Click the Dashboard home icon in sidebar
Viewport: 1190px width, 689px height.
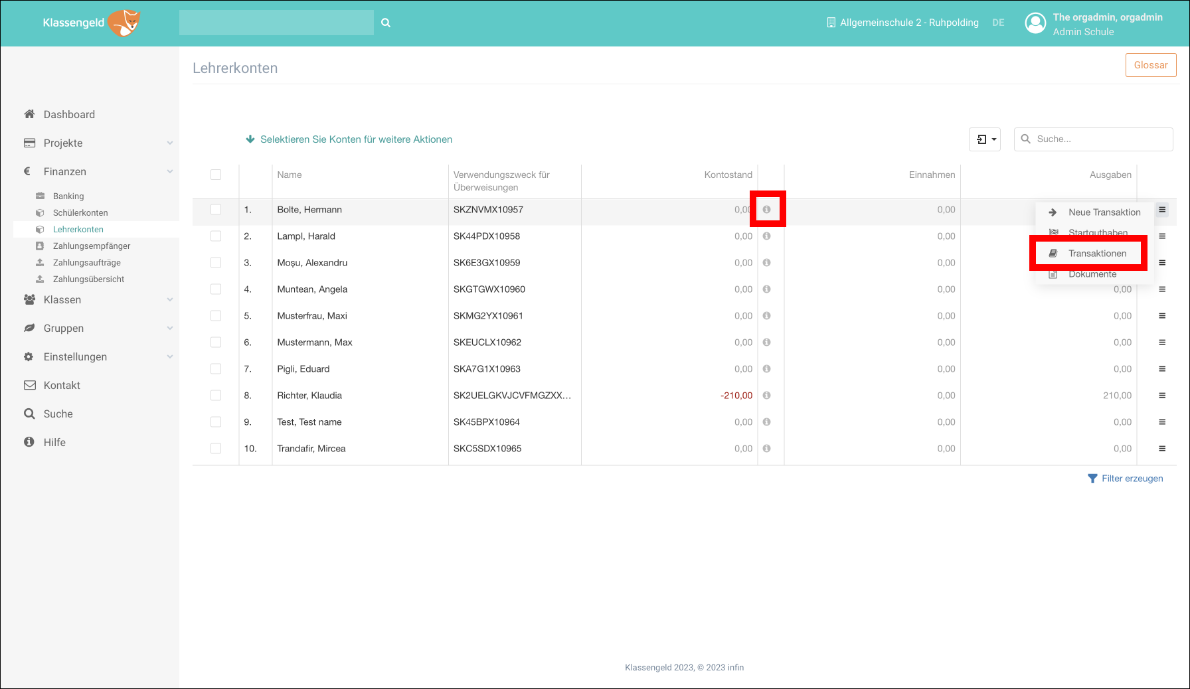pyautogui.click(x=29, y=114)
